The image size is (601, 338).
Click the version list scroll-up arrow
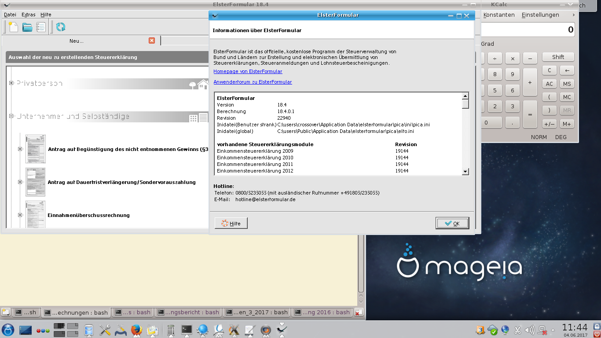[465, 96]
